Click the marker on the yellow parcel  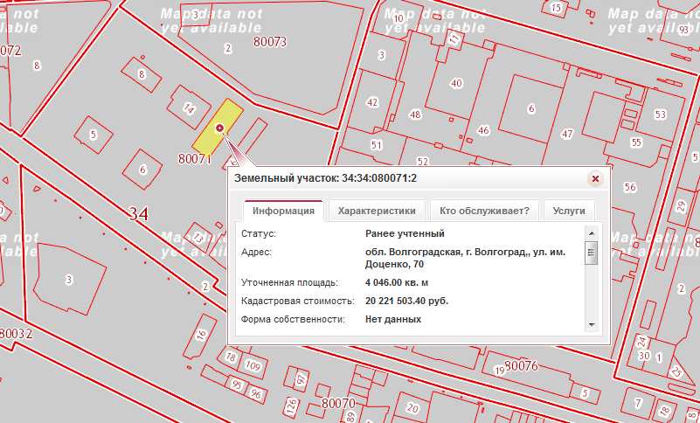[x=219, y=128]
